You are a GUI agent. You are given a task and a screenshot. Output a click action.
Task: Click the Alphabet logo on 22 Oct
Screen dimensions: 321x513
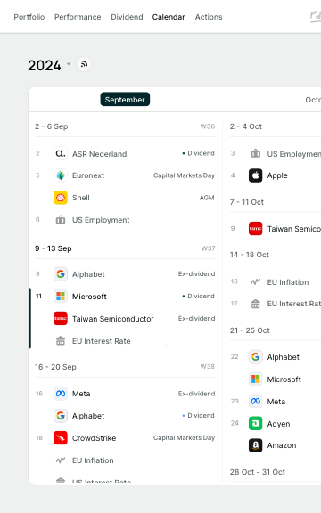(x=256, y=356)
